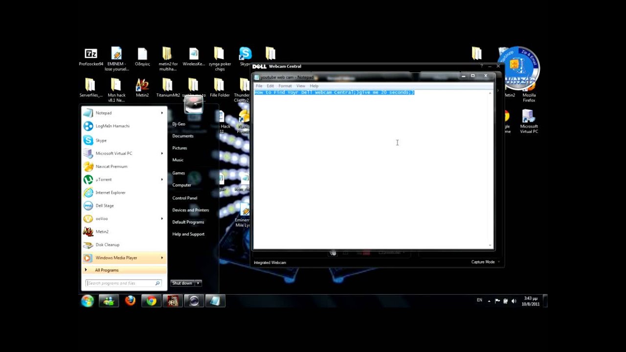Launch Navicat Premium from Start menu
The height and width of the screenshot is (352, 626).
[x=124, y=167]
